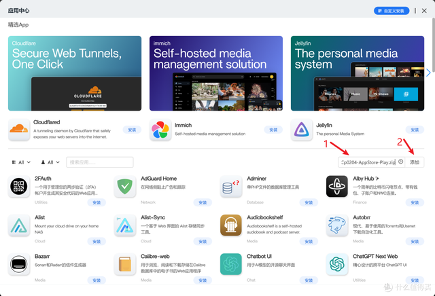Click the Alby Hub title text
Viewport: 435px width, 296px height.
364,179
